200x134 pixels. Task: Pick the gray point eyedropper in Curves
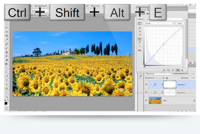coord(140,31)
